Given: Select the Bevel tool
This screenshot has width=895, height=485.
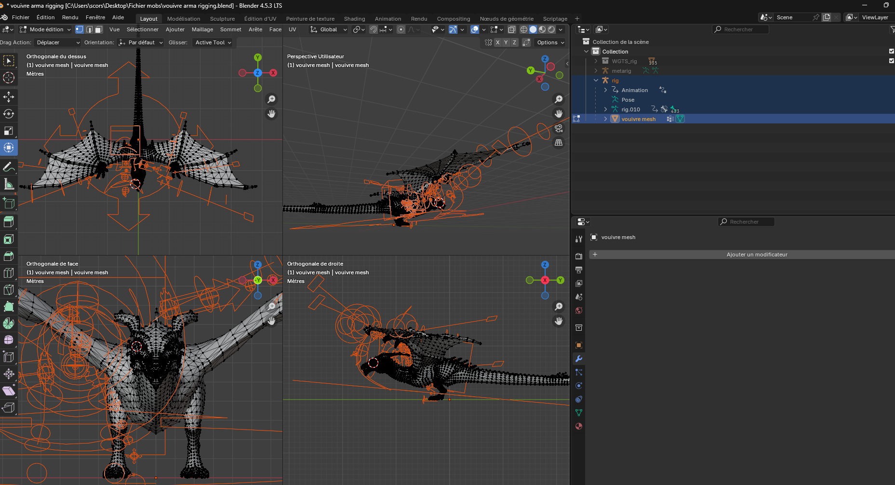Looking at the screenshot, I should click(9, 256).
